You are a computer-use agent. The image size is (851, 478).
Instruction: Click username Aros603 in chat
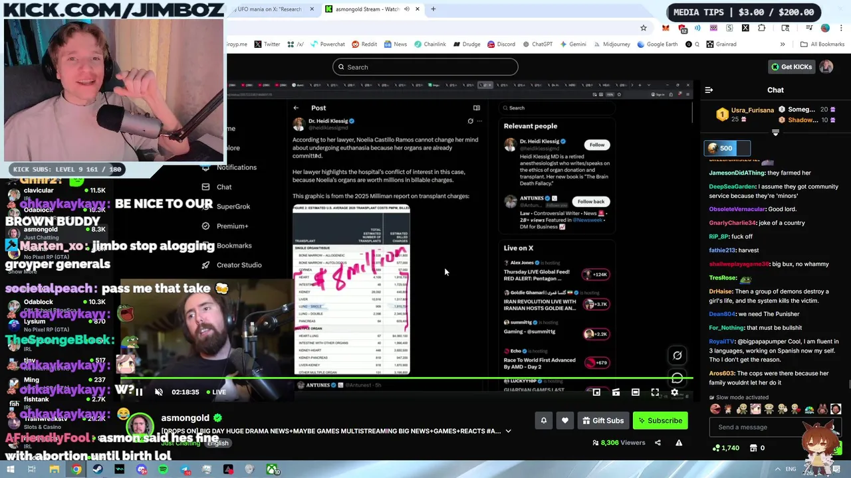pyautogui.click(x=722, y=374)
